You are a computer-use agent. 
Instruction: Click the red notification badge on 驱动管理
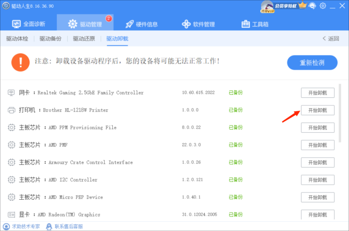(x=109, y=18)
